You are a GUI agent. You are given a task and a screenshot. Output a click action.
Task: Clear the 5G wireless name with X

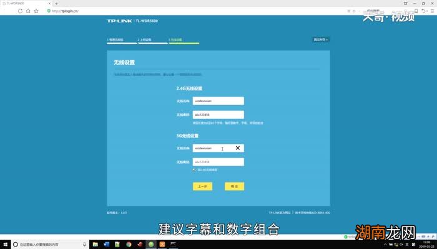(238, 148)
